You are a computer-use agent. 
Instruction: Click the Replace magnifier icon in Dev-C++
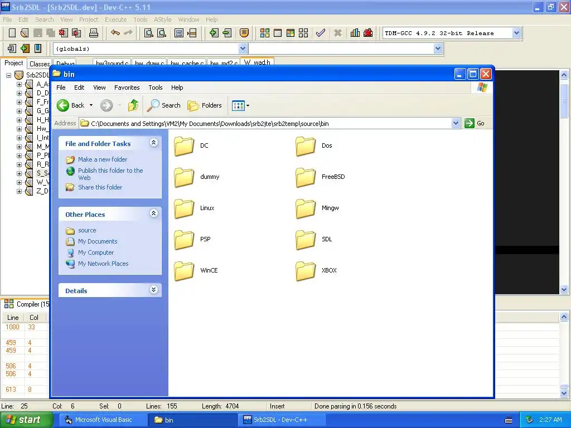[162, 33]
